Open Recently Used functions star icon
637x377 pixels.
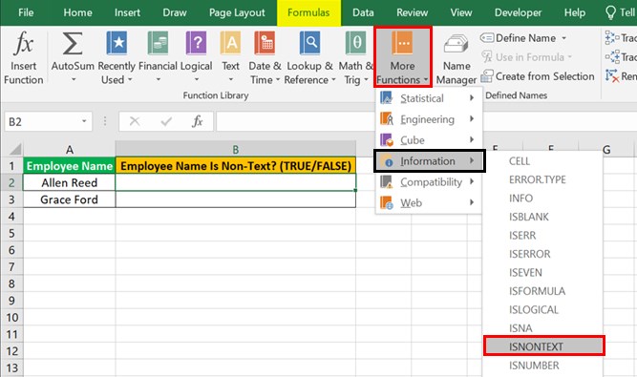pyautogui.click(x=117, y=43)
